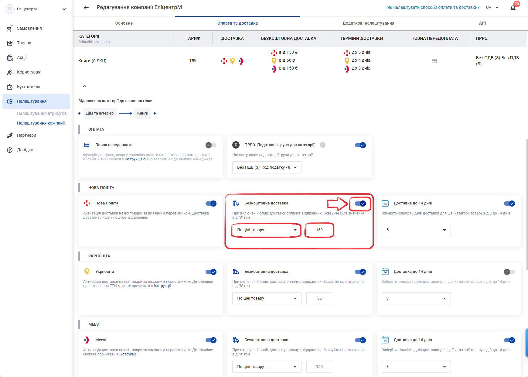Open help link about payment and delivery setup
528x377 pixels.
pos(433,7)
